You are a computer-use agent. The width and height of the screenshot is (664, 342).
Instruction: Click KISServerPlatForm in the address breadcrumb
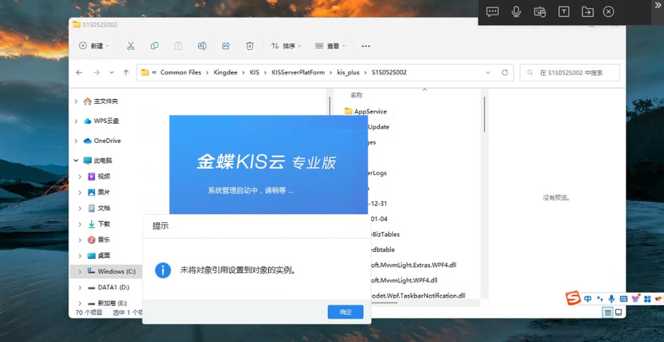pos(298,72)
